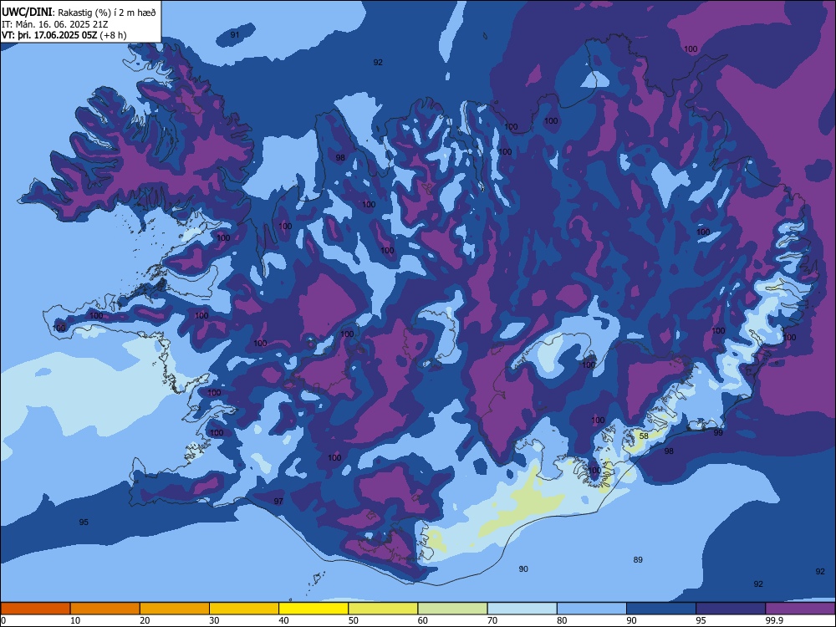Select the '(+8 h)' forecast offset text

pos(113,35)
